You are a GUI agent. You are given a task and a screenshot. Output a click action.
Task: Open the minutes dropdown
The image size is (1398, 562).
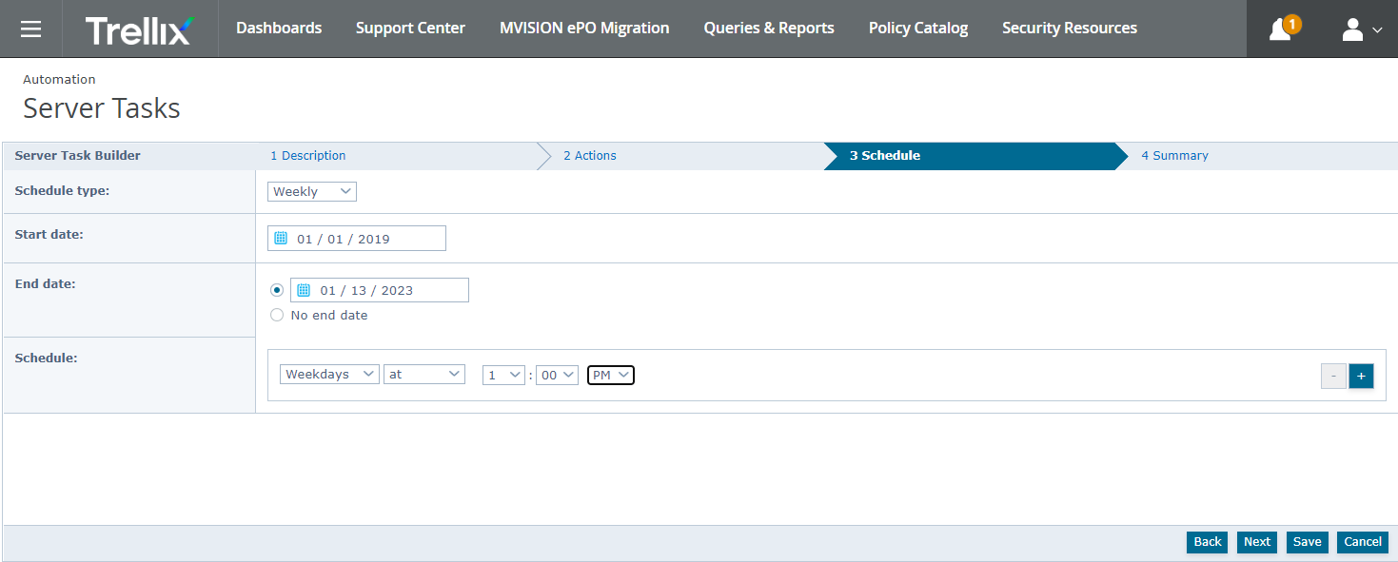pos(557,375)
